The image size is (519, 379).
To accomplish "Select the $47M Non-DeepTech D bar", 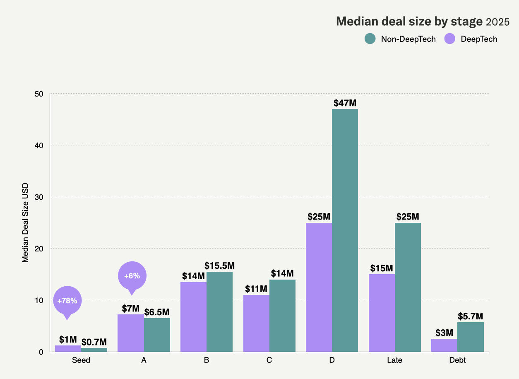I will (x=345, y=230).
